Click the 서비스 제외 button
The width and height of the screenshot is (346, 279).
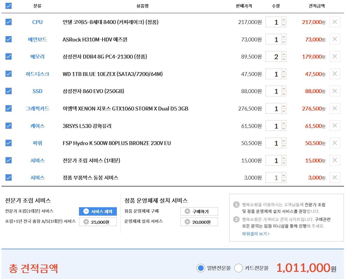click(98, 211)
